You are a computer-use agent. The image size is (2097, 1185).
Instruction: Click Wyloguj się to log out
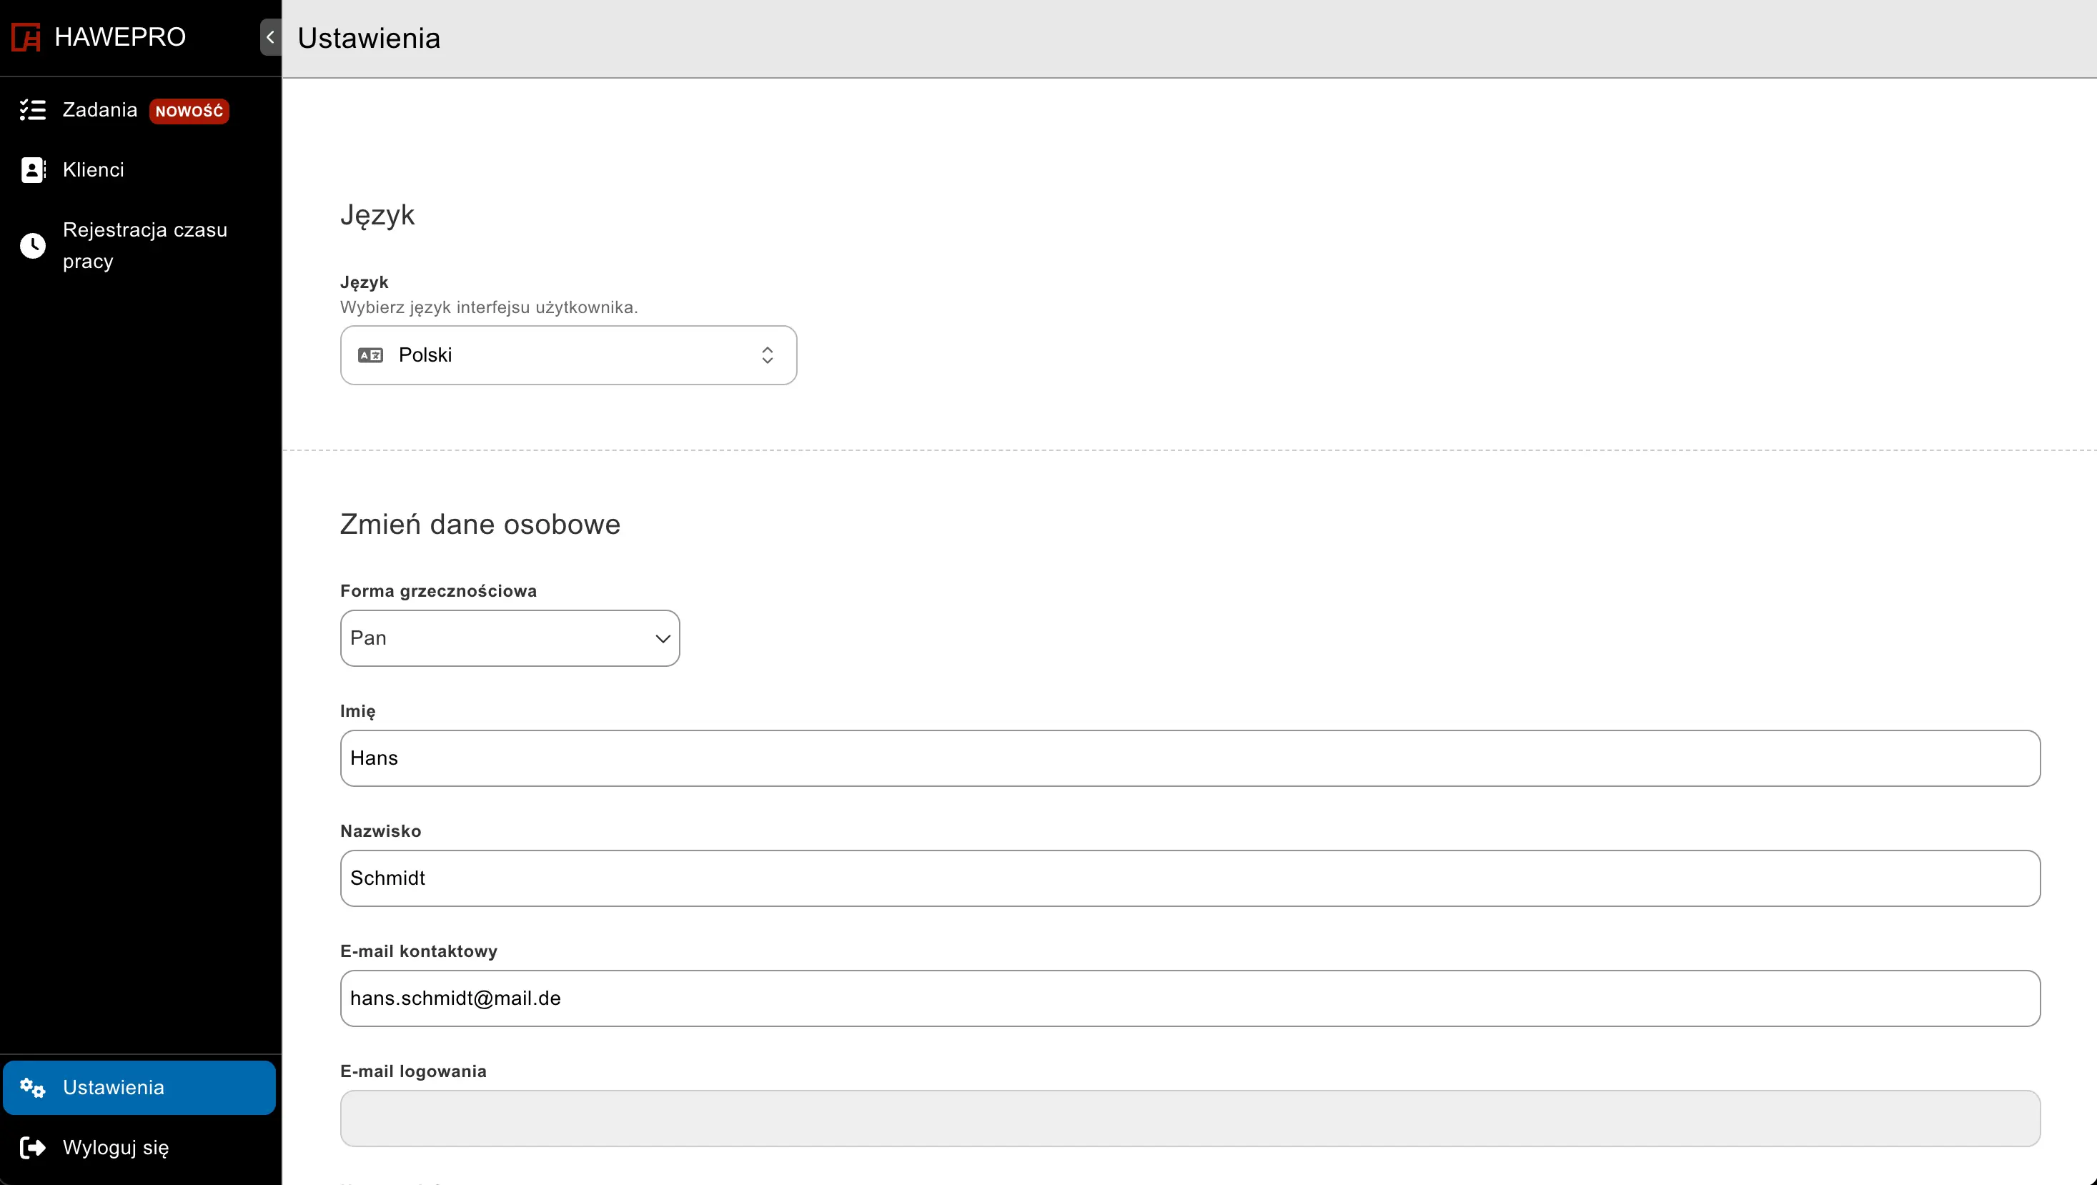click(x=139, y=1148)
